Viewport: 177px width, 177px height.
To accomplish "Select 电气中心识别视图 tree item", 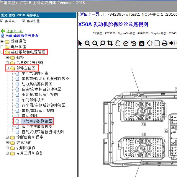I will click(x=37, y=121).
